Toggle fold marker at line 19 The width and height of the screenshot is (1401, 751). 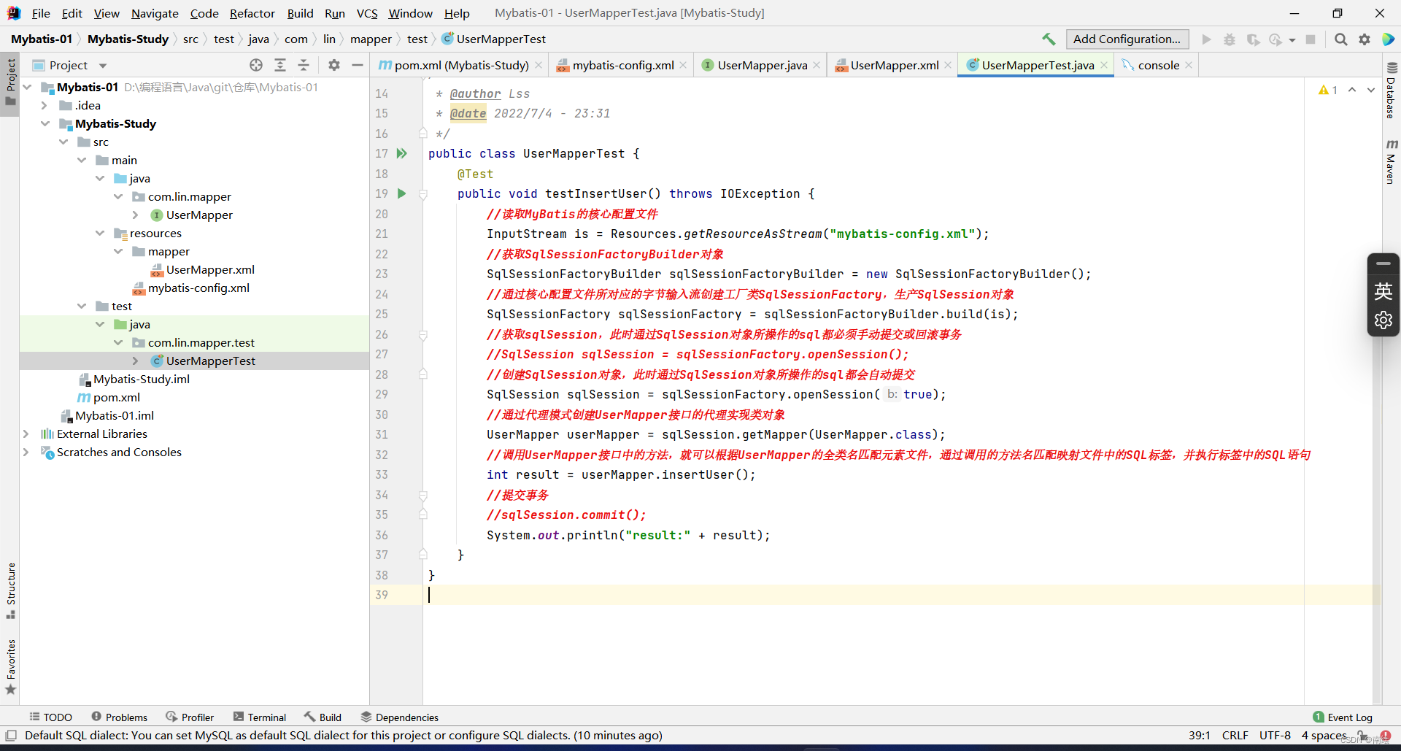click(x=423, y=194)
